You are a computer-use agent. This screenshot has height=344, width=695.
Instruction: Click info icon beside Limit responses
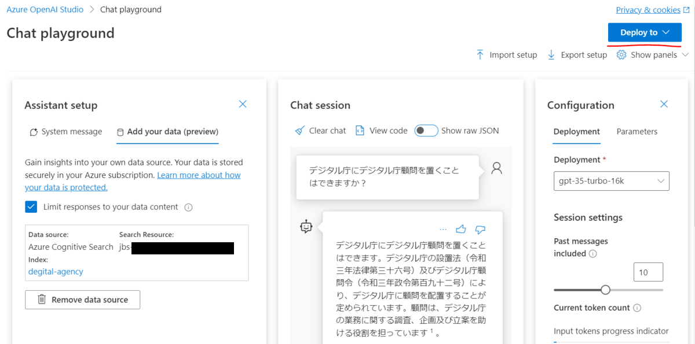click(x=188, y=207)
